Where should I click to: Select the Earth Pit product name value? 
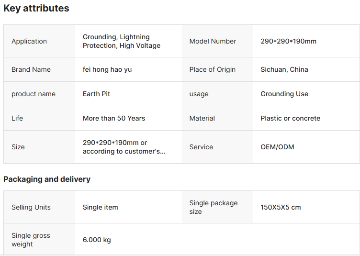click(96, 94)
